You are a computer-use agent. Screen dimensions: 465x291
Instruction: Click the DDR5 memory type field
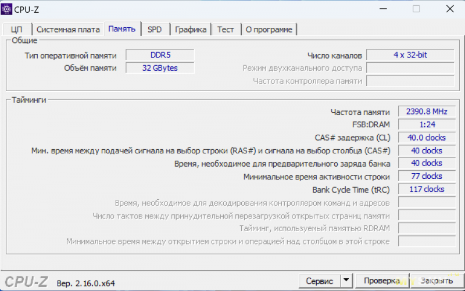tap(160, 55)
